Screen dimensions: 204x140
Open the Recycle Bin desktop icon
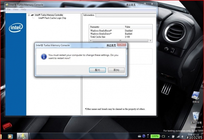196,118
